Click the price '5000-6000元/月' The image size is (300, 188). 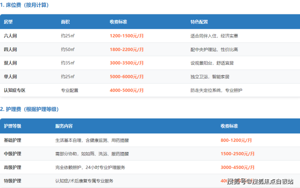[x=126, y=77]
